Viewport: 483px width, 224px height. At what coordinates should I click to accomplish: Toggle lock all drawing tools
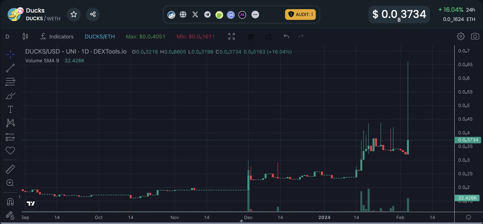coord(10,215)
